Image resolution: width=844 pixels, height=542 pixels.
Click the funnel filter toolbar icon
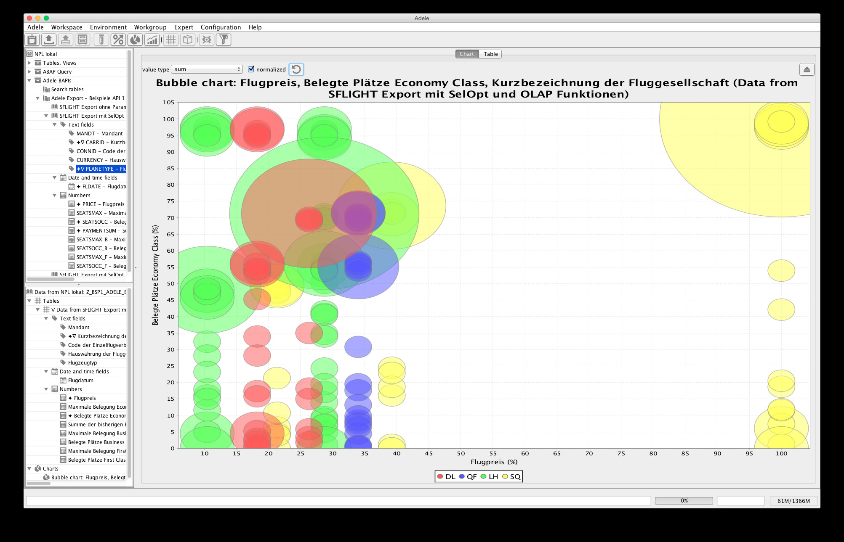(x=224, y=40)
